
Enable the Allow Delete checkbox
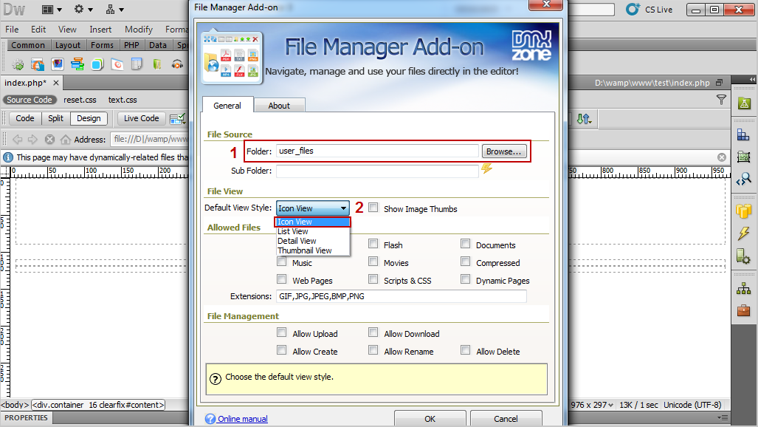tap(465, 349)
